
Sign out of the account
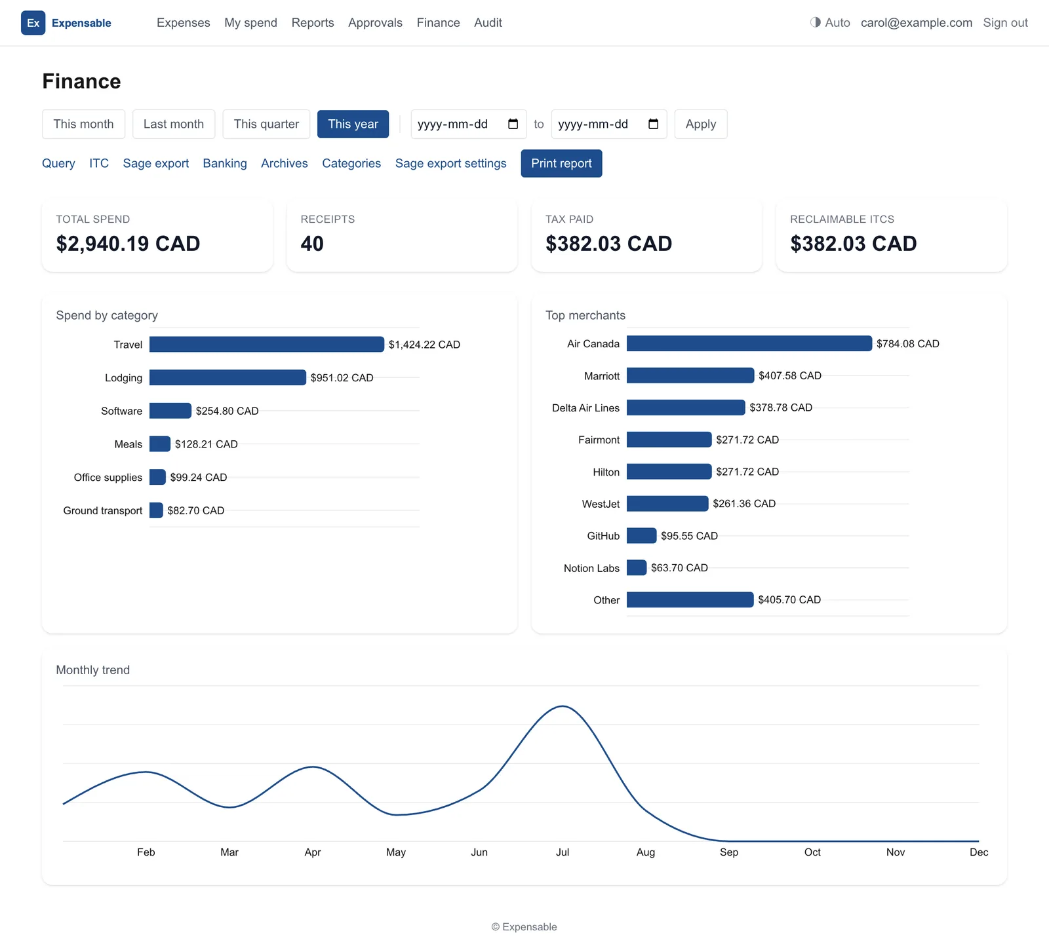coord(1005,23)
